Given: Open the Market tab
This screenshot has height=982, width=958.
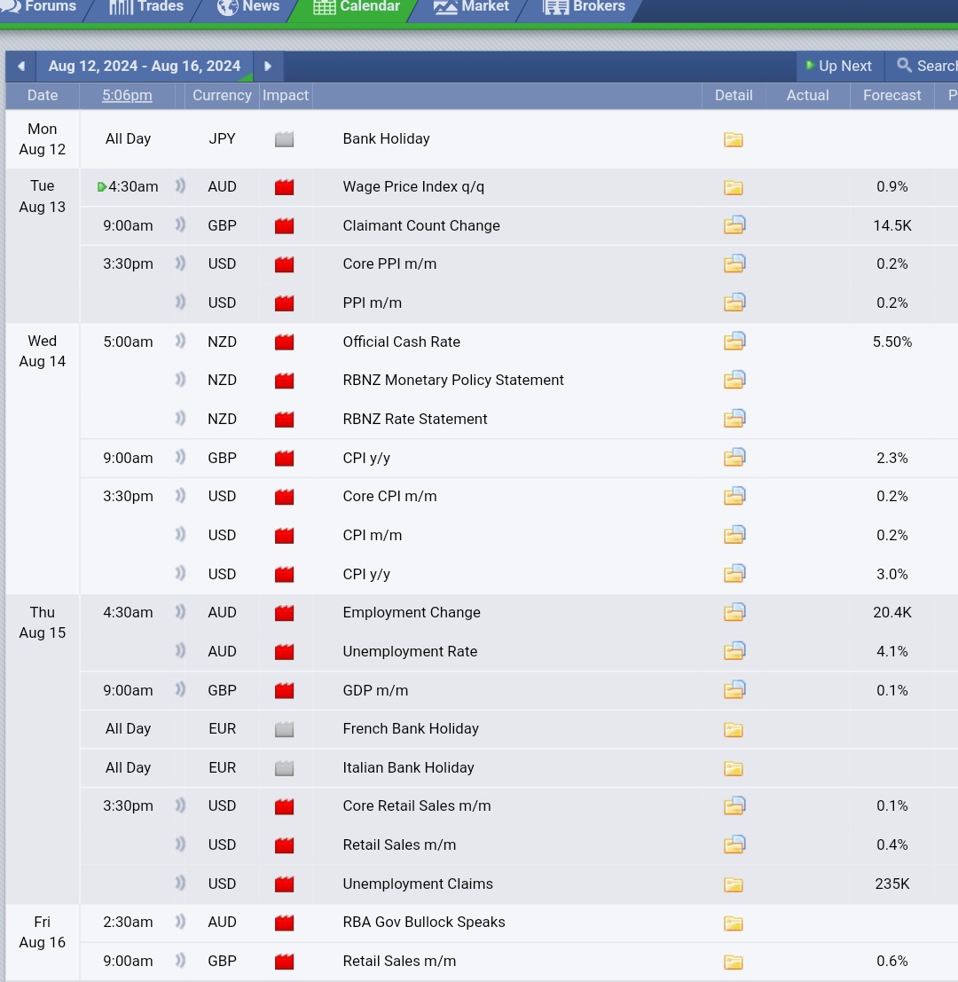Looking at the screenshot, I should [x=472, y=7].
